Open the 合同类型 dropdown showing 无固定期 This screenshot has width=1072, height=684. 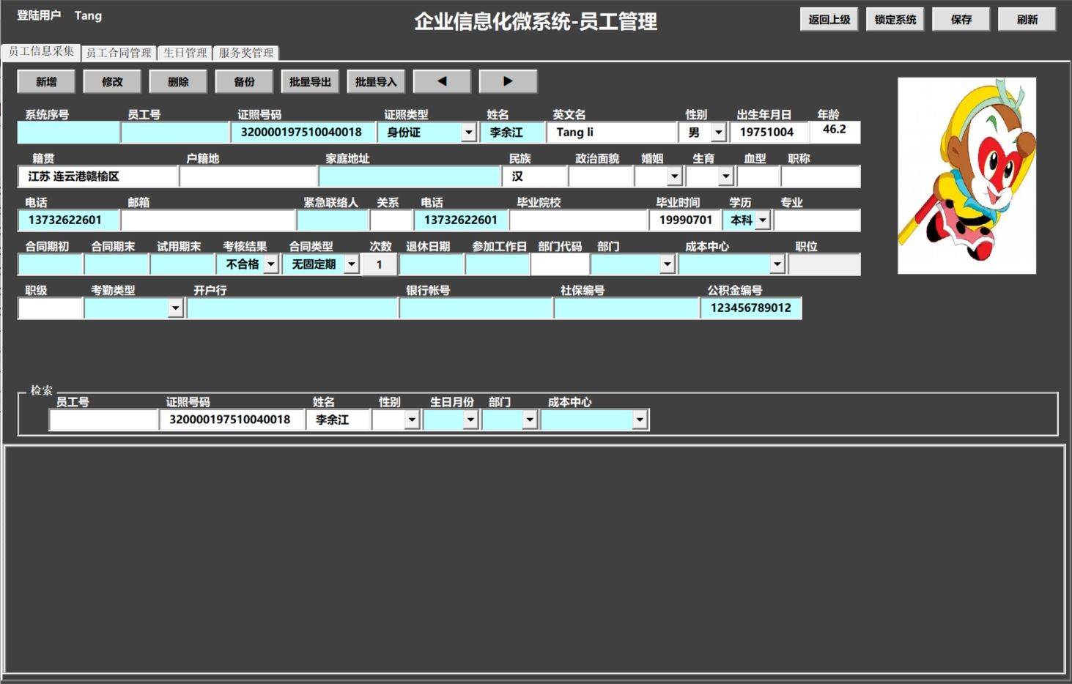coord(351,264)
